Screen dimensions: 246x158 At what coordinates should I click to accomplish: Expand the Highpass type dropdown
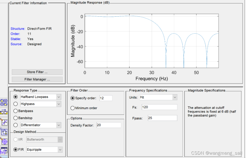click(x=59, y=104)
